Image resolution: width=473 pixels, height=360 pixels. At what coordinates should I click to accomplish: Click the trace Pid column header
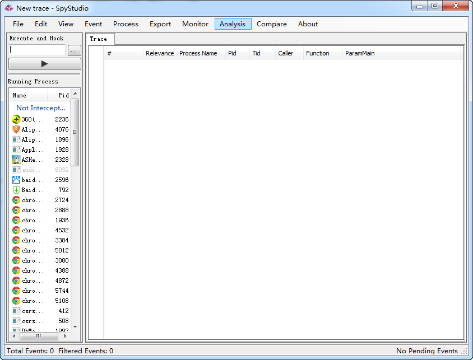pyautogui.click(x=238, y=53)
